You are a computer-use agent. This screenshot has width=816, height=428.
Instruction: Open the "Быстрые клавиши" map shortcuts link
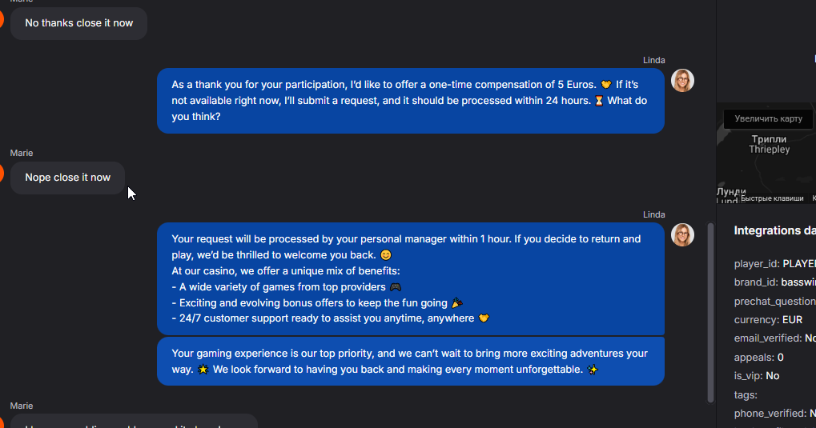coord(772,198)
